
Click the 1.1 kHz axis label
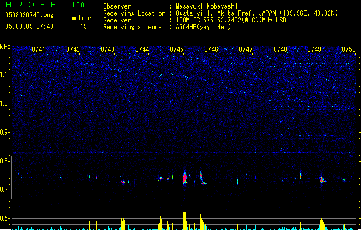click(5, 75)
